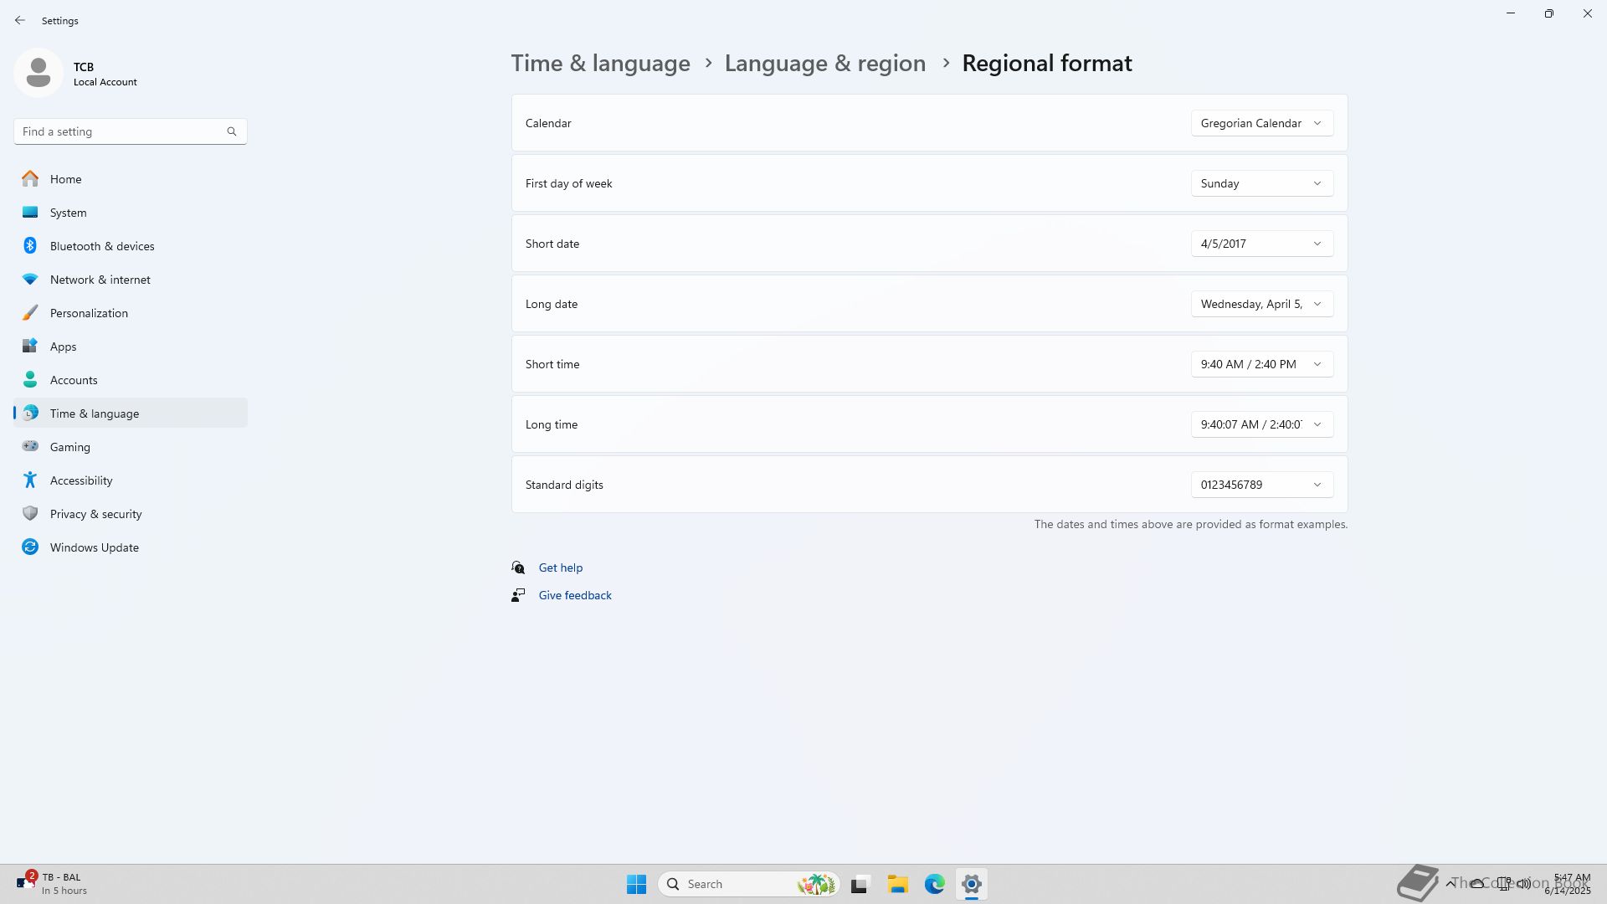Open Personalization settings

(x=89, y=313)
